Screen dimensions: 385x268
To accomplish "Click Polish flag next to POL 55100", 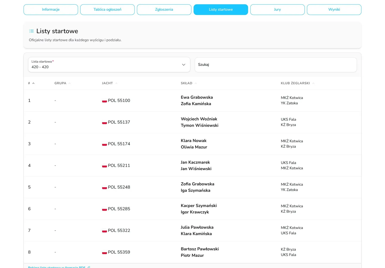I will pyautogui.click(x=105, y=101).
